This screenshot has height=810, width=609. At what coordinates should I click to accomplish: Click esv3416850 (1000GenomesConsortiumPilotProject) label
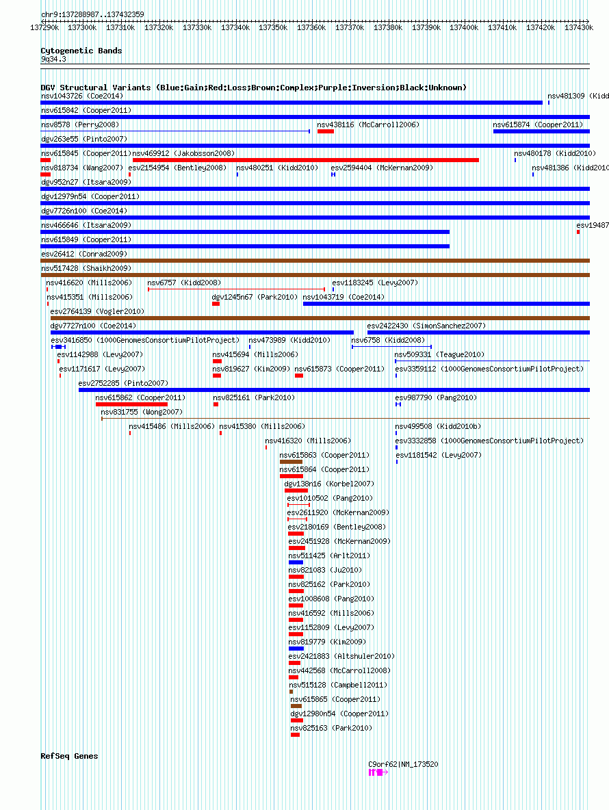[145, 341]
